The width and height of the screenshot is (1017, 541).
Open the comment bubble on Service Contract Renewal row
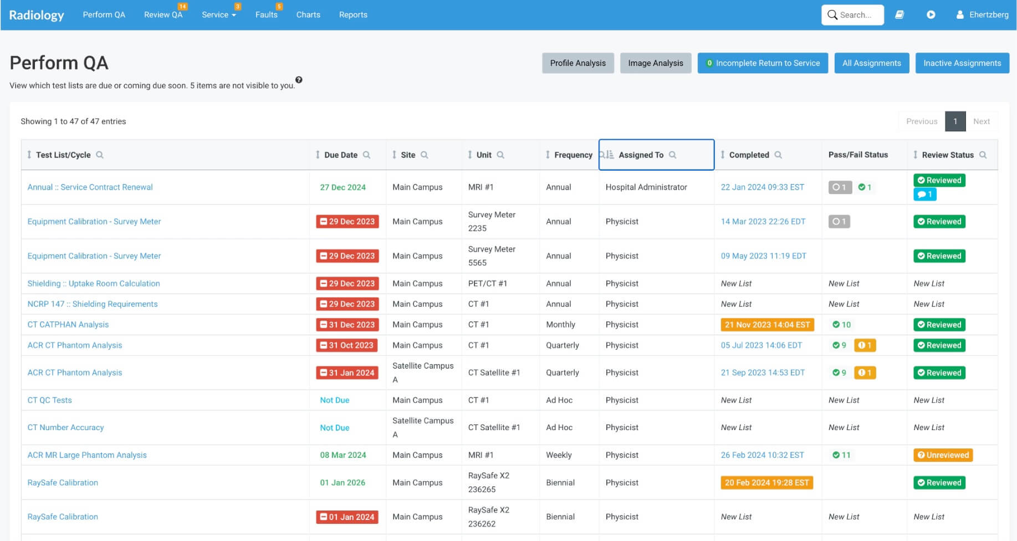924,194
